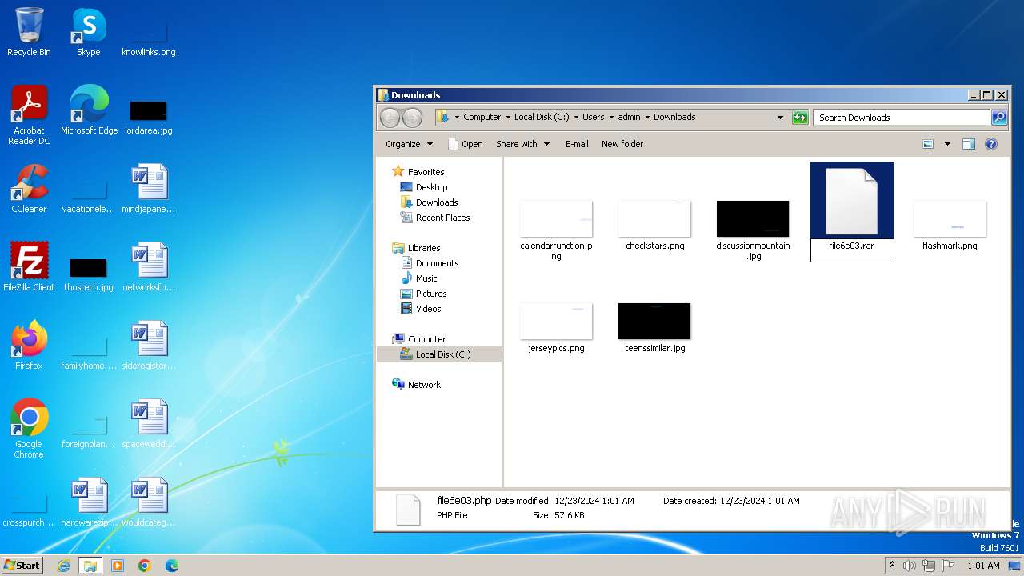
Task: Select the hardwarezip Word document icon
Action: coord(89,502)
